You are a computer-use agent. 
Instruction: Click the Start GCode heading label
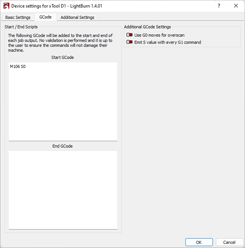[x=62, y=57]
